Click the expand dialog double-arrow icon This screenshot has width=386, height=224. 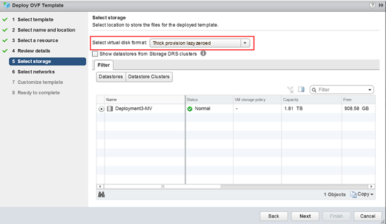(380, 5)
